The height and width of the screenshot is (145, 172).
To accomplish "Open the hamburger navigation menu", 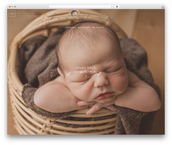I will (12, 13).
